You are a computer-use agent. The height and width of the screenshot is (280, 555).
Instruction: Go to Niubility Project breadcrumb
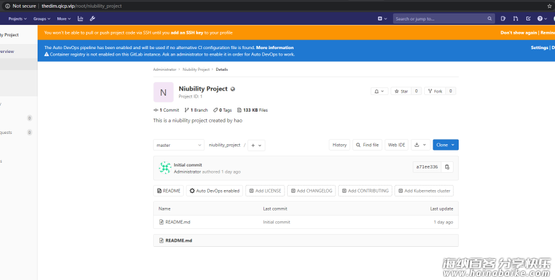(x=196, y=70)
